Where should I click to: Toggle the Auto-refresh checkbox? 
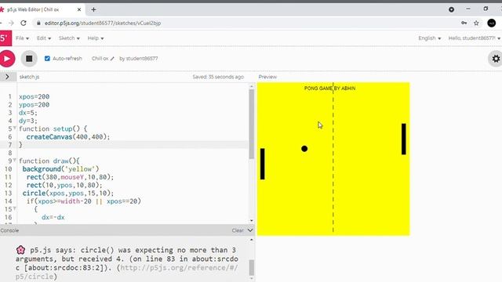tap(47, 59)
